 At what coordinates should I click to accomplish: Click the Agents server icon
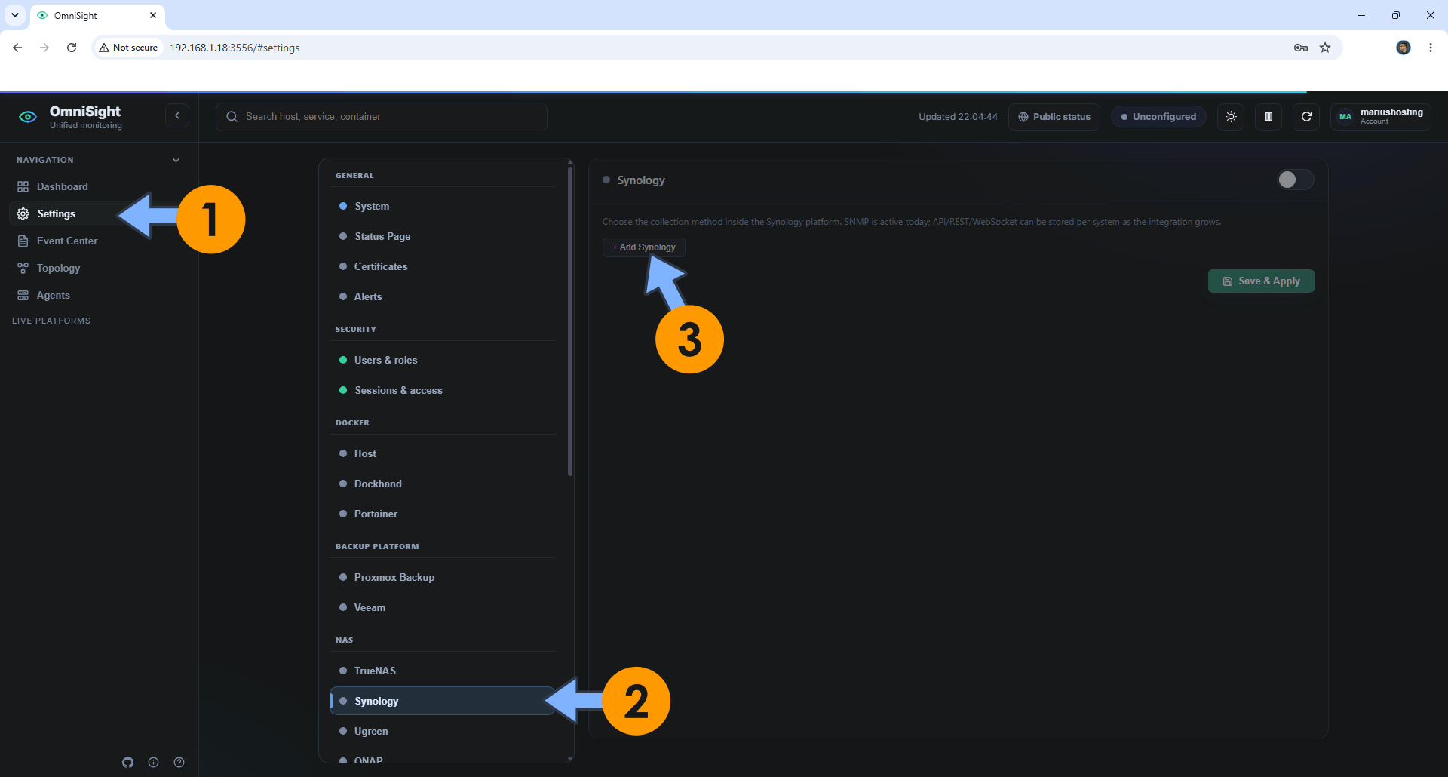click(x=23, y=296)
